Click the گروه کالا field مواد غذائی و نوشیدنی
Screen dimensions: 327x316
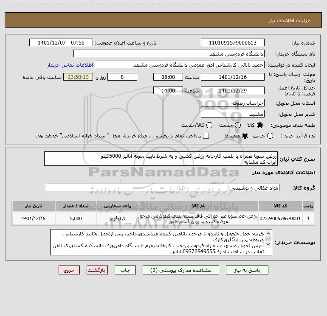coord(163,187)
